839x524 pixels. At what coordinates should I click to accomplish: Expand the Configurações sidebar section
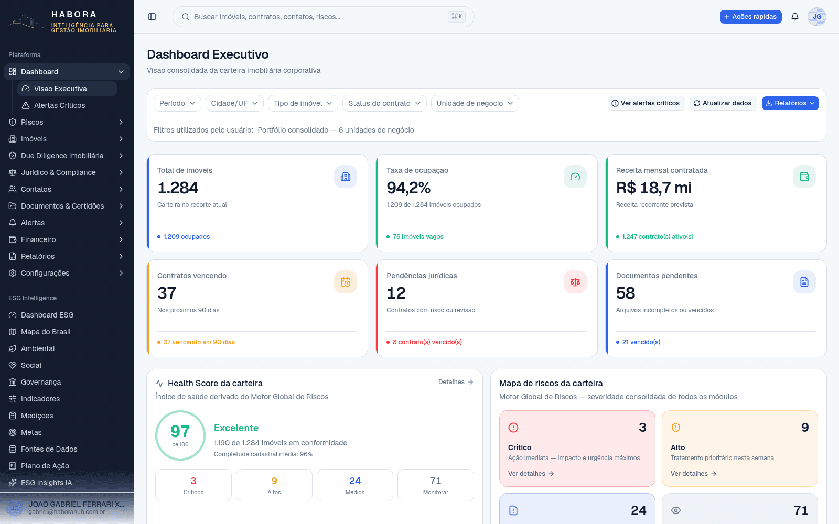pyautogui.click(x=67, y=273)
